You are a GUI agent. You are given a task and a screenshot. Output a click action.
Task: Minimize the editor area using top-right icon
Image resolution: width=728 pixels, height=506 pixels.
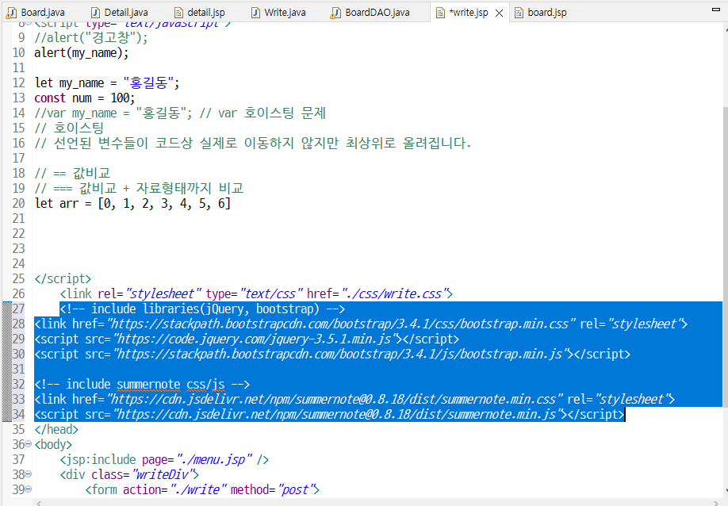tap(716, 9)
